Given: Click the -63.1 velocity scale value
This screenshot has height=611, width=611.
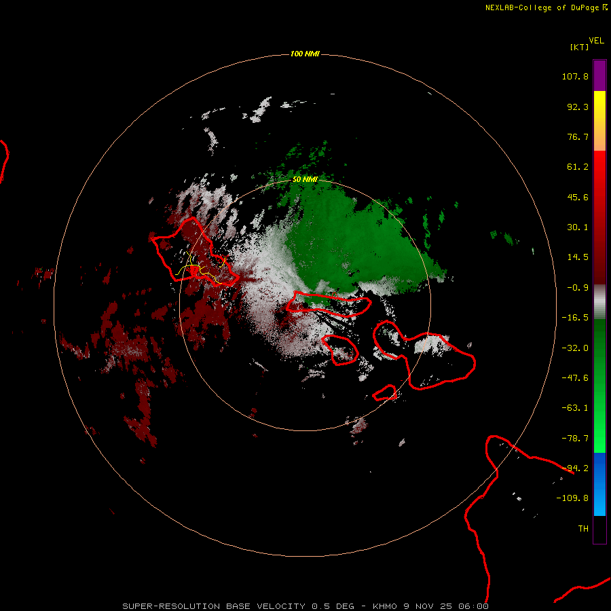Looking at the screenshot, I should (x=575, y=408).
